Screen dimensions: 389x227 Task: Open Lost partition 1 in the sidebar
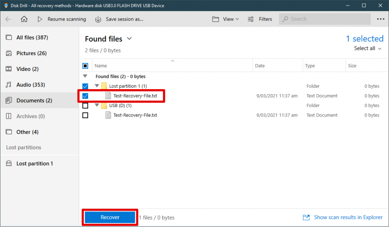(x=34, y=163)
